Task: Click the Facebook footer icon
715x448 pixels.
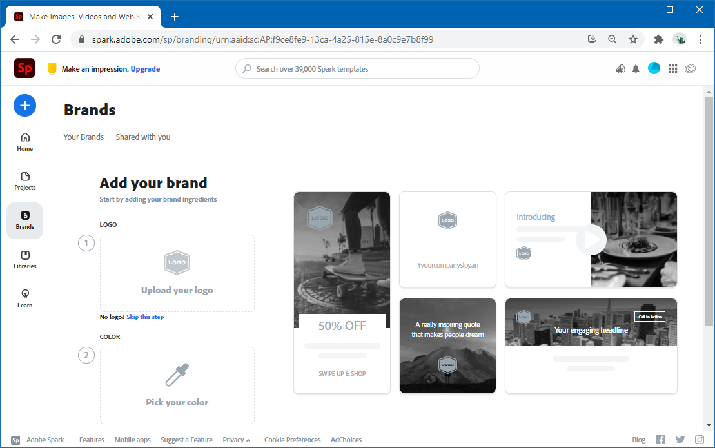Action: tap(660, 440)
